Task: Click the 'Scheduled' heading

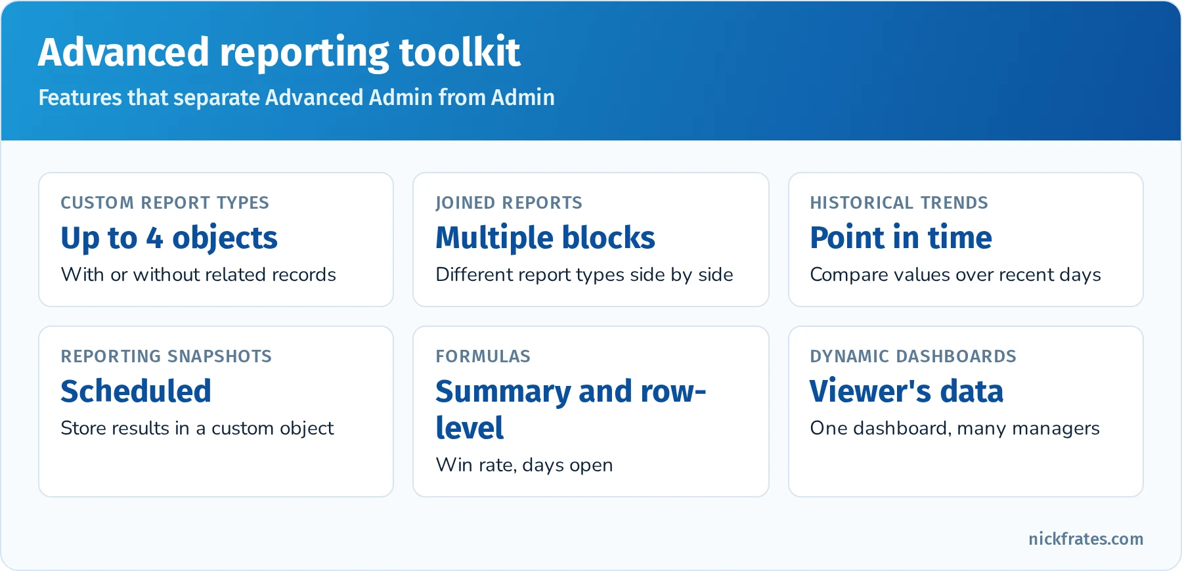Action: (136, 391)
